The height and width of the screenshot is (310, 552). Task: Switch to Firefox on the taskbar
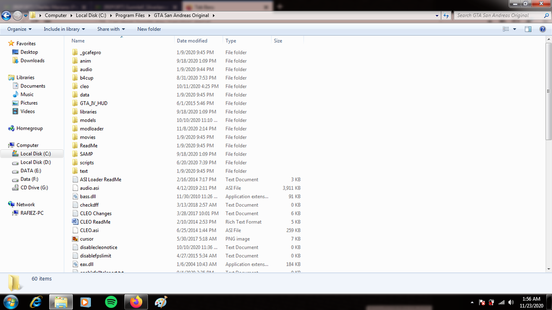pos(136,302)
